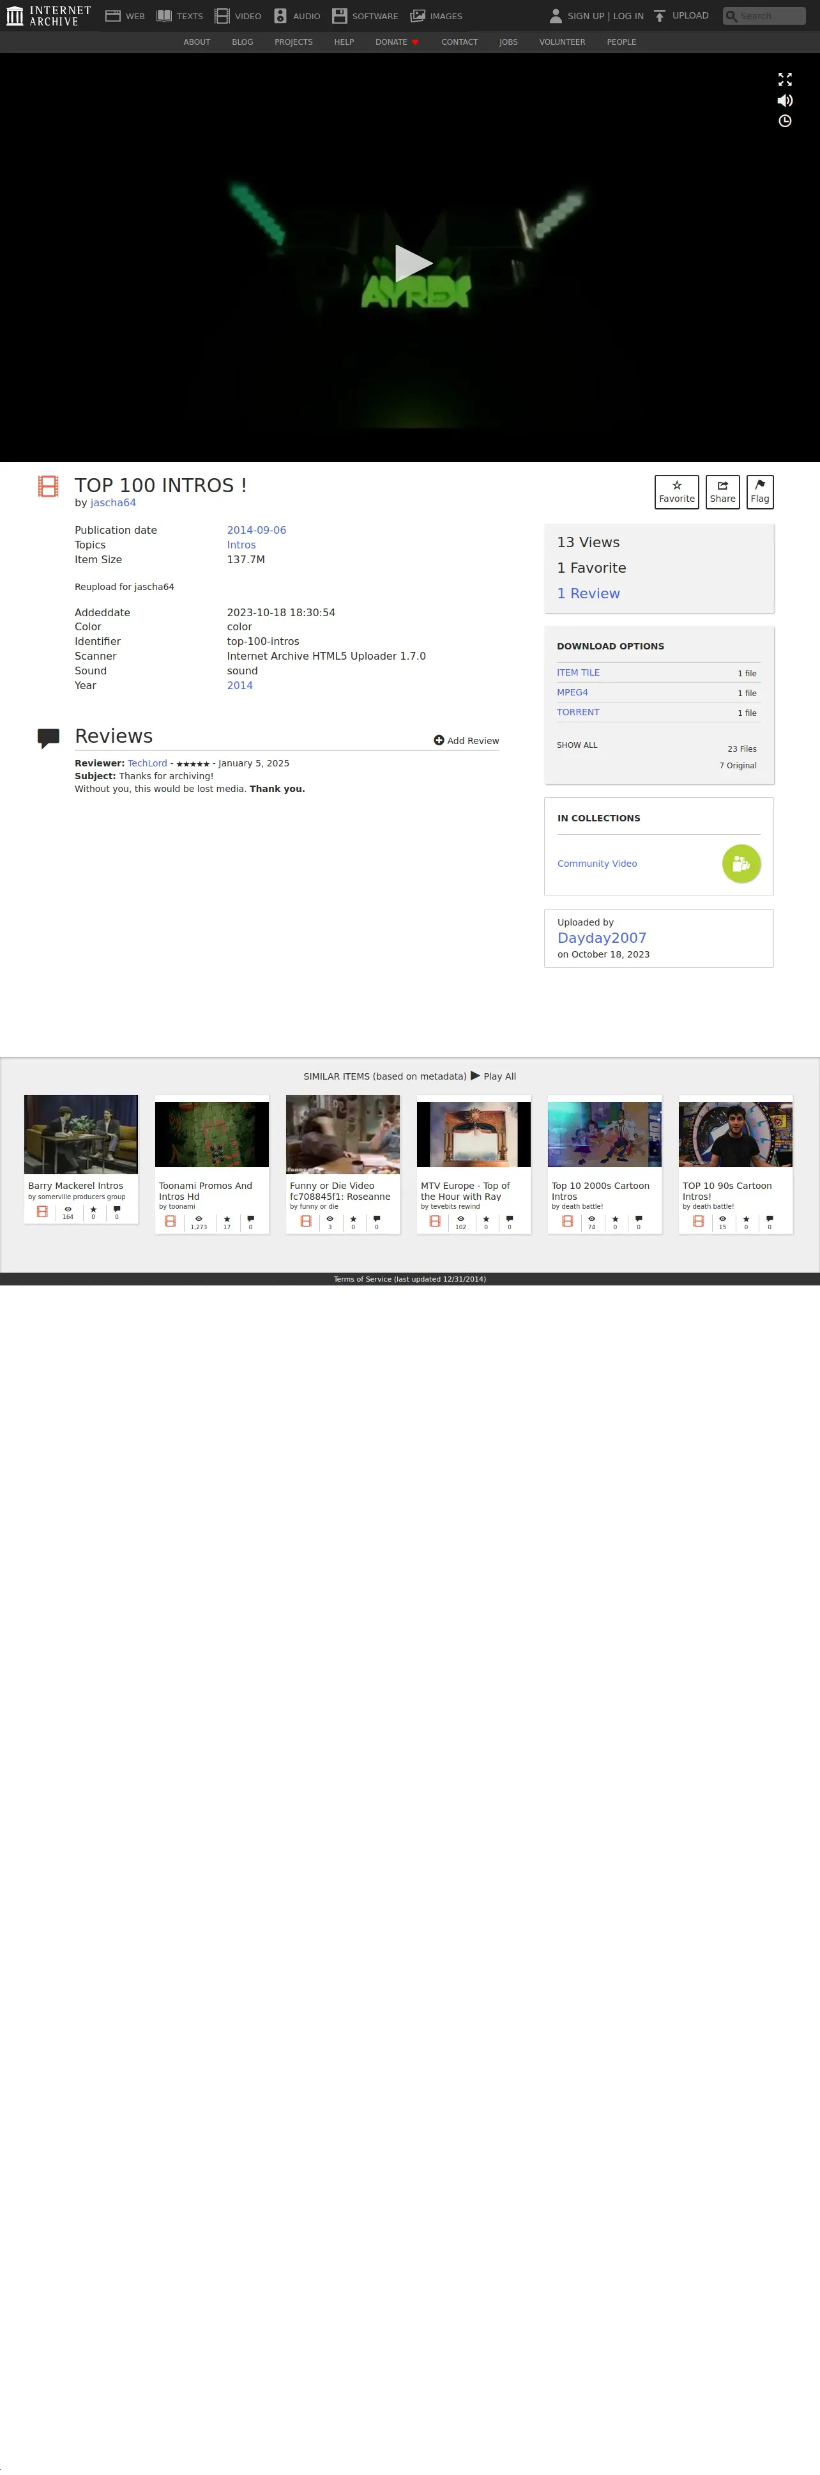Open the Audio section in the top navigation
This screenshot has height=2475, width=820.
[x=297, y=17]
